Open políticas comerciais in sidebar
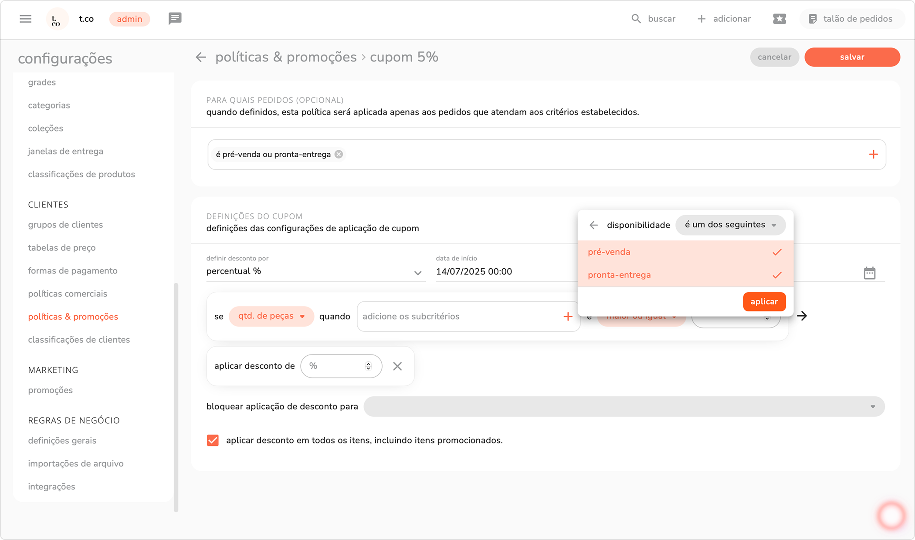 click(68, 294)
